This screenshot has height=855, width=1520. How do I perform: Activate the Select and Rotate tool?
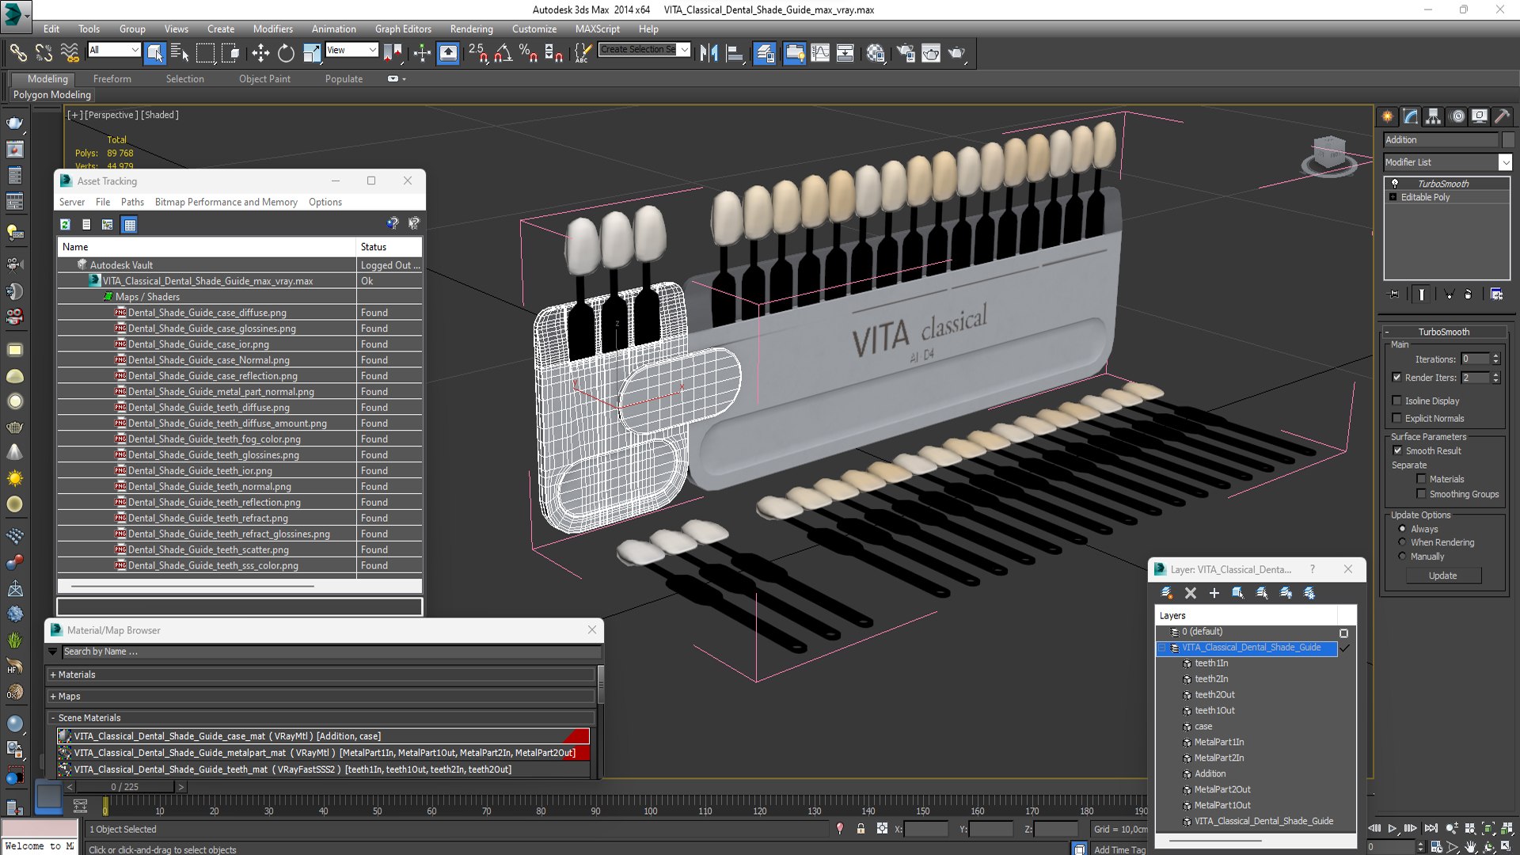pos(286,53)
